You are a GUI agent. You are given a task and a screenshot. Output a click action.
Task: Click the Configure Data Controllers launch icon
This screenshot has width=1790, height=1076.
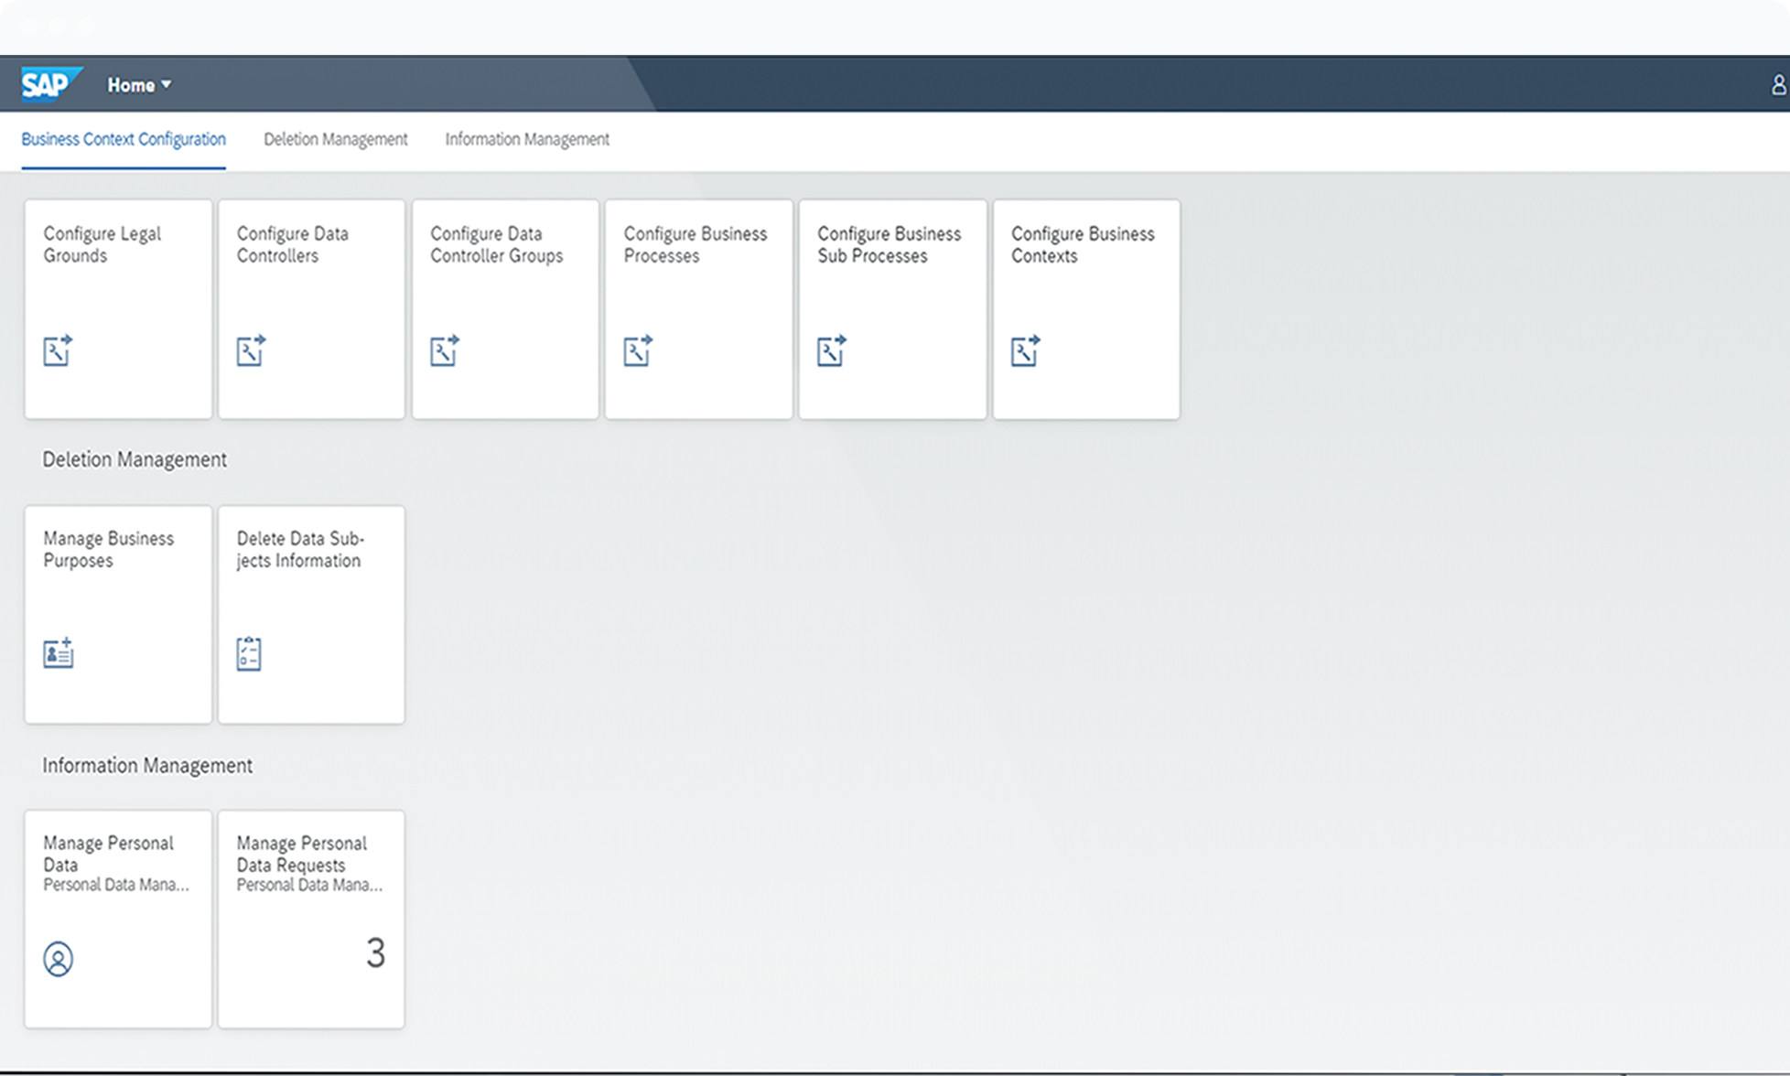[x=251, y=350]
